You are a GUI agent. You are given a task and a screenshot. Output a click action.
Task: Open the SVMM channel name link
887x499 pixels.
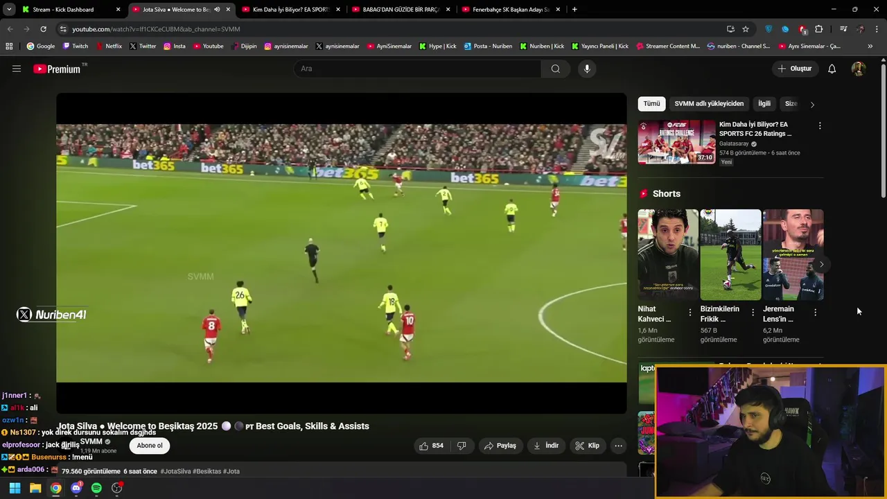click(91, 441)
